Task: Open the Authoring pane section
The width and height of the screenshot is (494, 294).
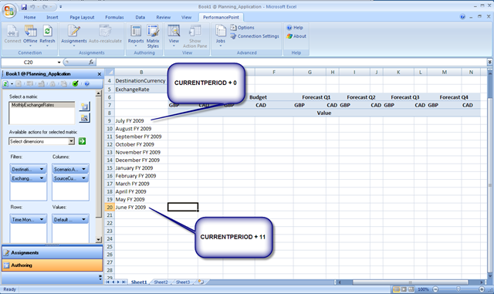Action: (x=52, y=265)
